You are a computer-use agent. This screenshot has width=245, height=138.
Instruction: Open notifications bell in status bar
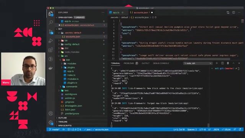[x=240, y=130]
